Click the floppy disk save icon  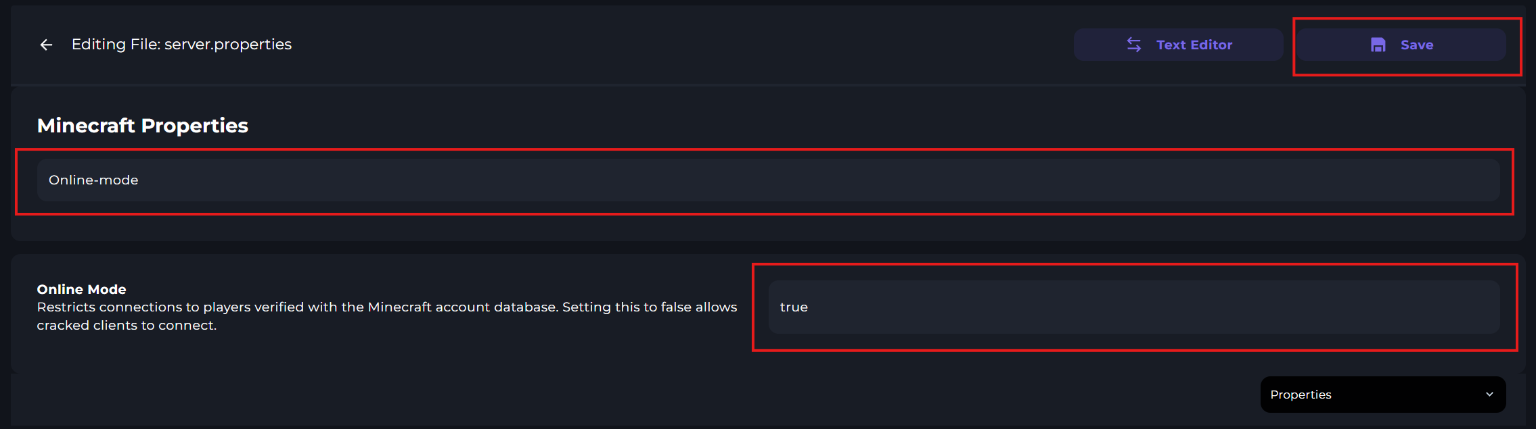coord(1378,45)
